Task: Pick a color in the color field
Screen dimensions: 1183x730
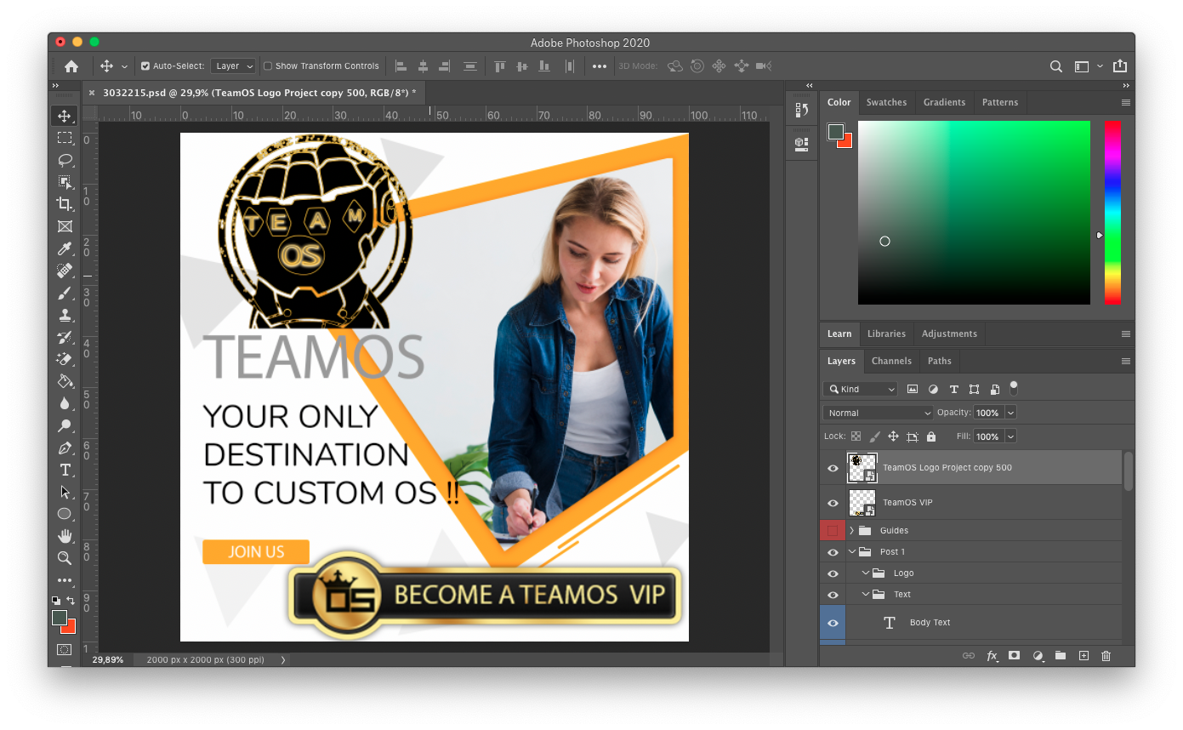Action: click(974, 212)
